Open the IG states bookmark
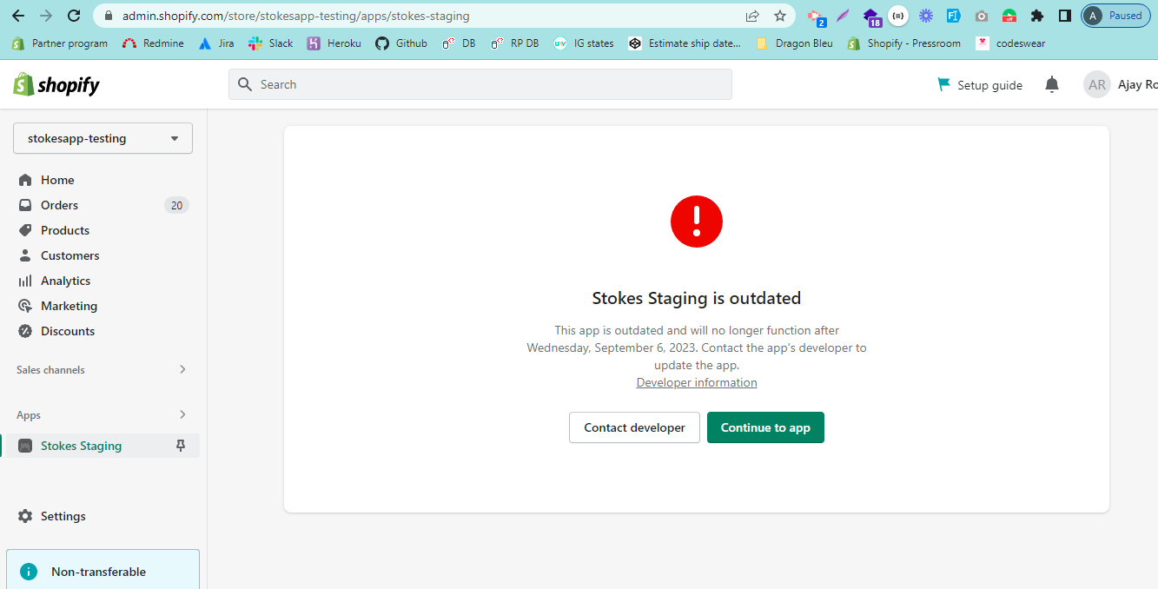The height and width of the screenshot is (589, 1158). click(584, 43)
